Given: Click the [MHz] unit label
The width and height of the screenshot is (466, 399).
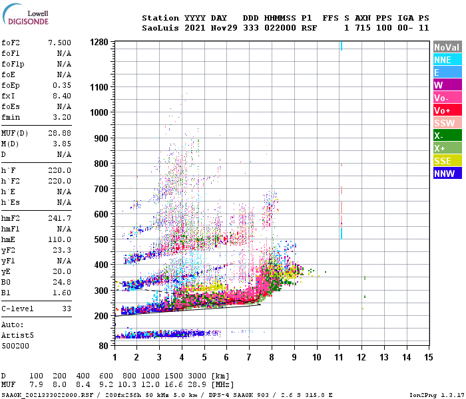Looking at the screenshot, I should click(222, 385).
